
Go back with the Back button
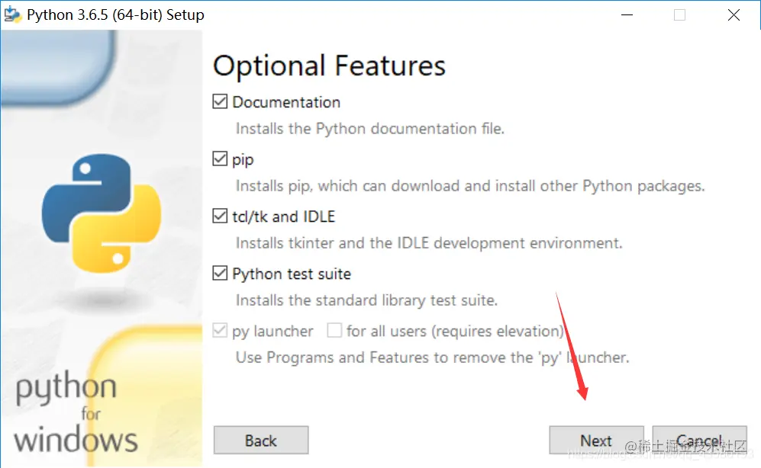pyautogui.click(x=261, y=441)
